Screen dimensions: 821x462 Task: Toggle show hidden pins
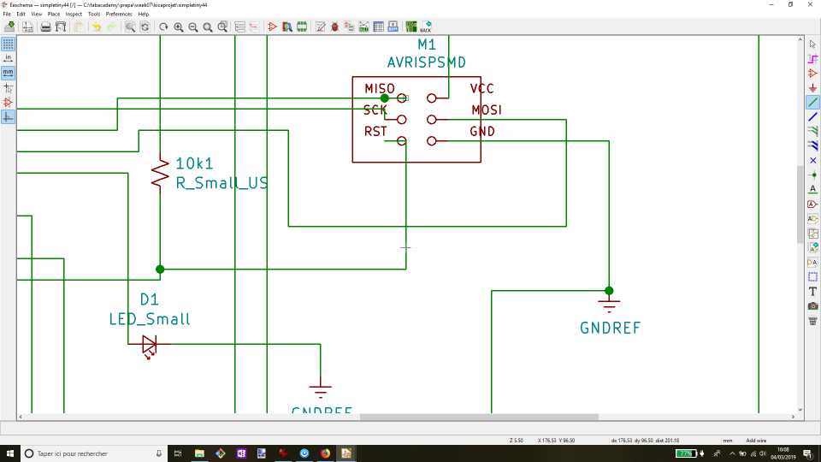pos(8,102)
